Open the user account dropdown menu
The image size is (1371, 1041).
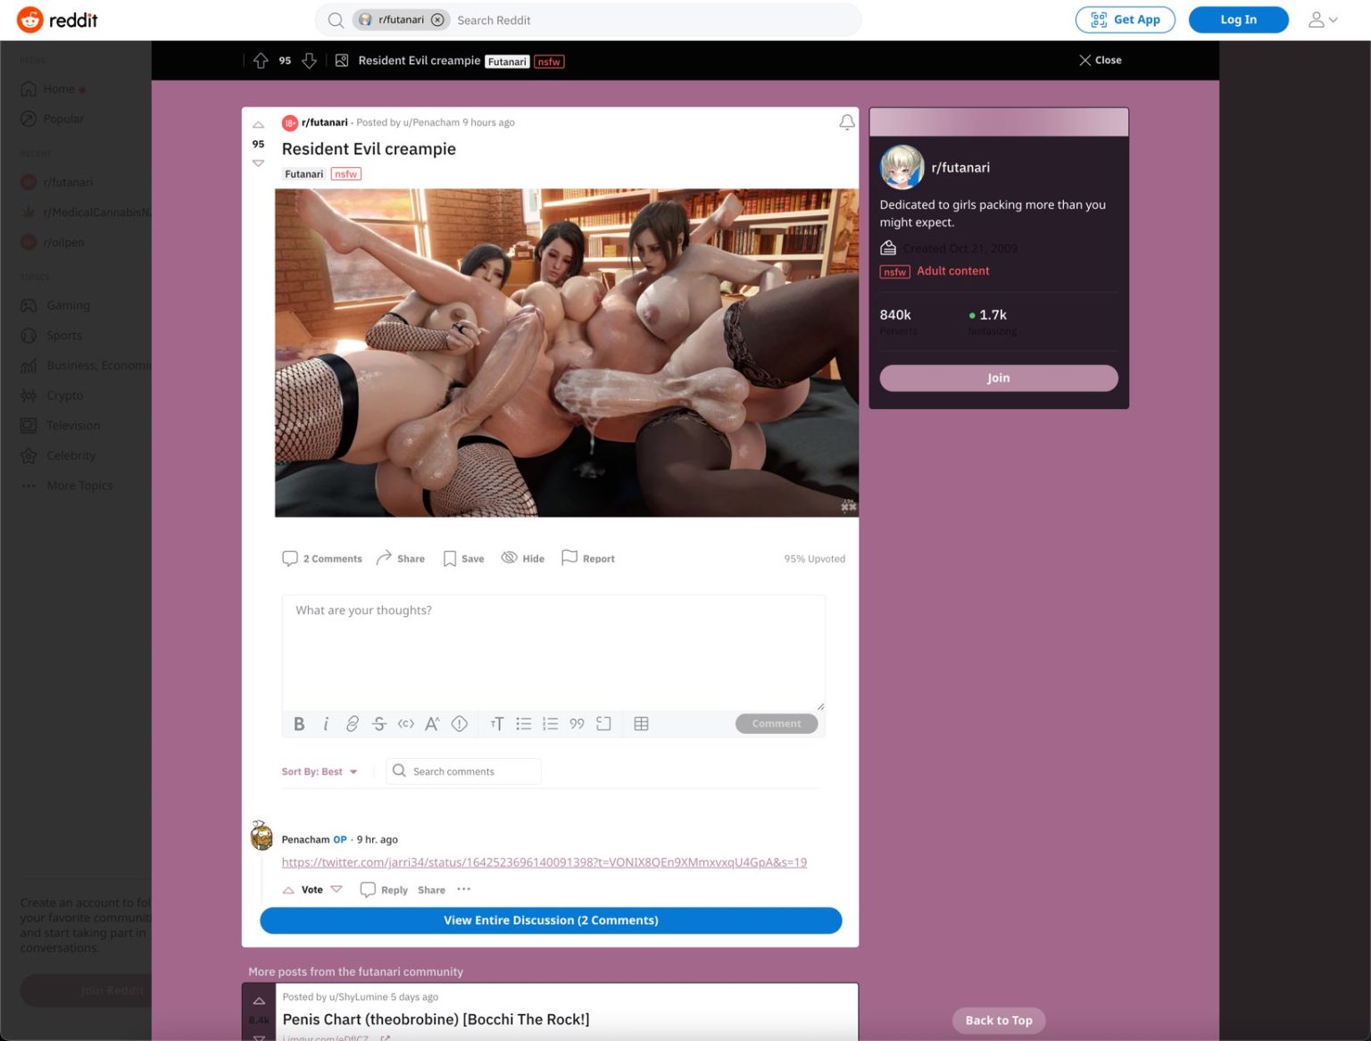(x=1323, y=20)
